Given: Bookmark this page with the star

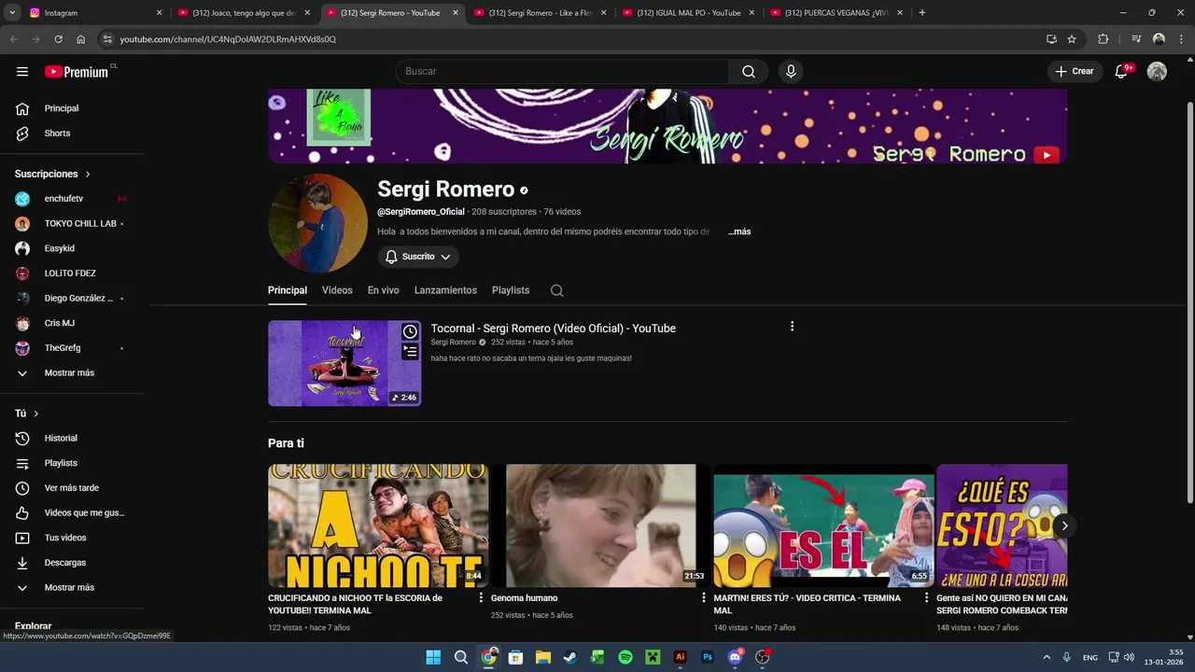Looking at the screenshot, I should pyautogui.click(x=1072, y=39).
